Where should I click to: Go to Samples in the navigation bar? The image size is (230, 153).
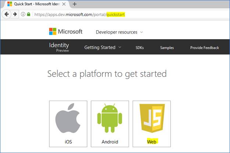[x=167, y=48]
